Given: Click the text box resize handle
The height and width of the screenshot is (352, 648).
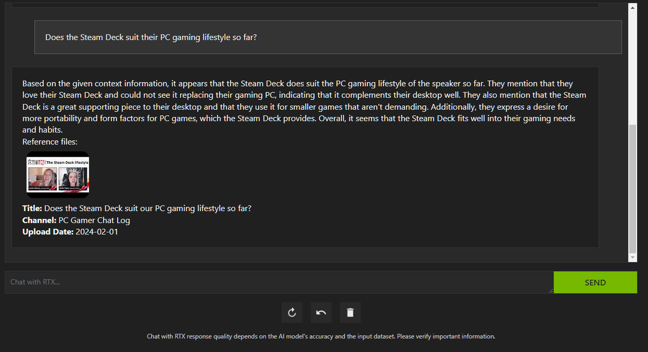Looking at the screenshot, I should (x=550, y=291).
